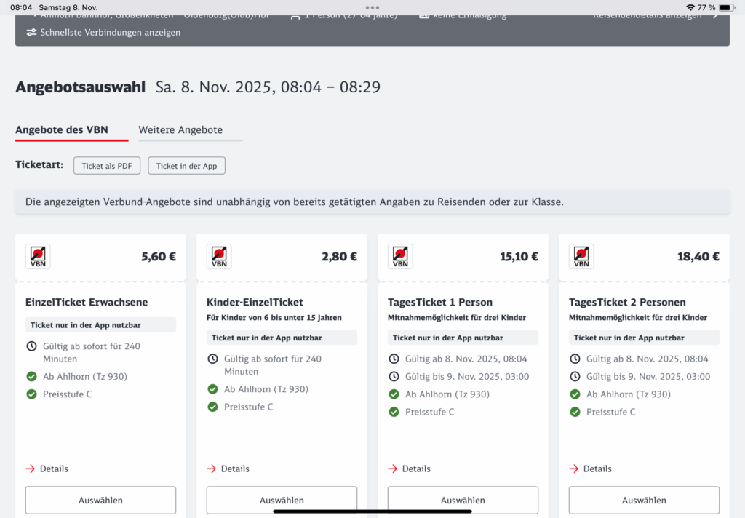Click VBN logo on TagesTicket 2 Personen card

(581, 256)
